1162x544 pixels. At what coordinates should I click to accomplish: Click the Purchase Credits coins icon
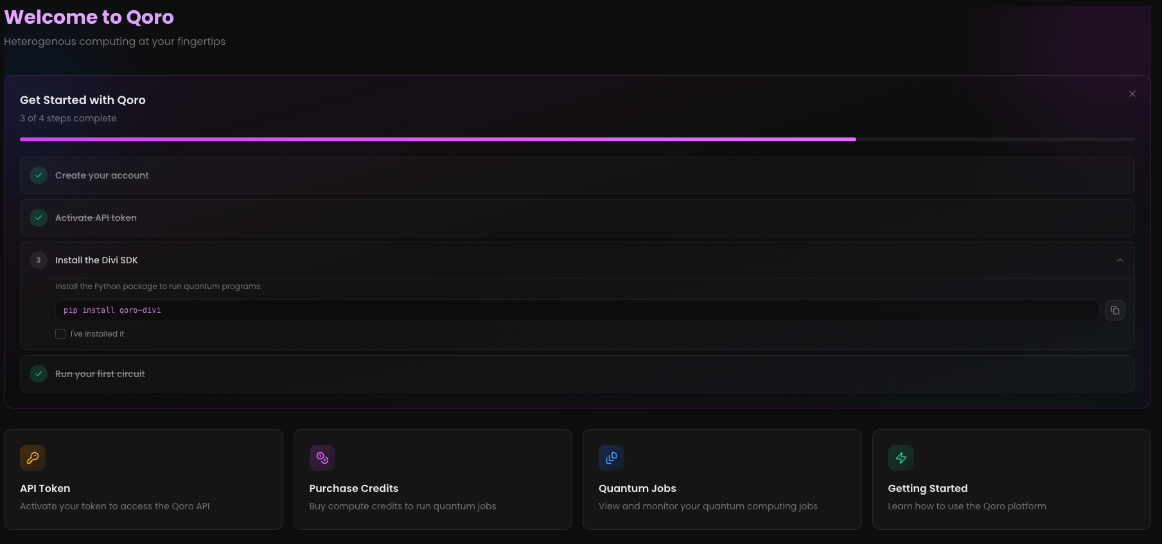[x=322, y=458]
